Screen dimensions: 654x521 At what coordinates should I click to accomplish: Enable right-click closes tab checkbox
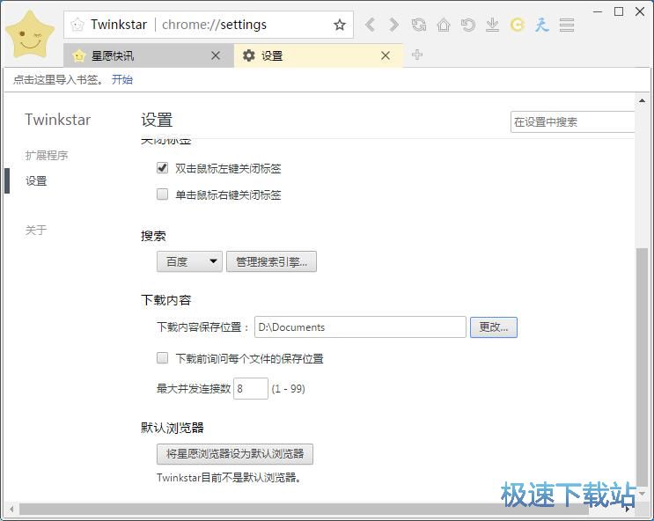[162, 194]
